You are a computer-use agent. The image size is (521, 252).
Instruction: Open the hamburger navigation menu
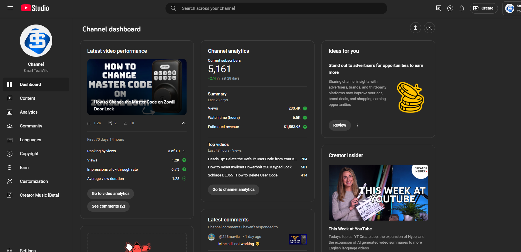(10, 8)
